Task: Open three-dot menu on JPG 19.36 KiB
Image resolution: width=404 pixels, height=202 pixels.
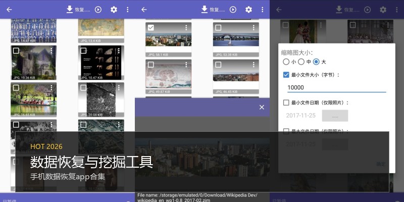Action: (x=52, y=51)
